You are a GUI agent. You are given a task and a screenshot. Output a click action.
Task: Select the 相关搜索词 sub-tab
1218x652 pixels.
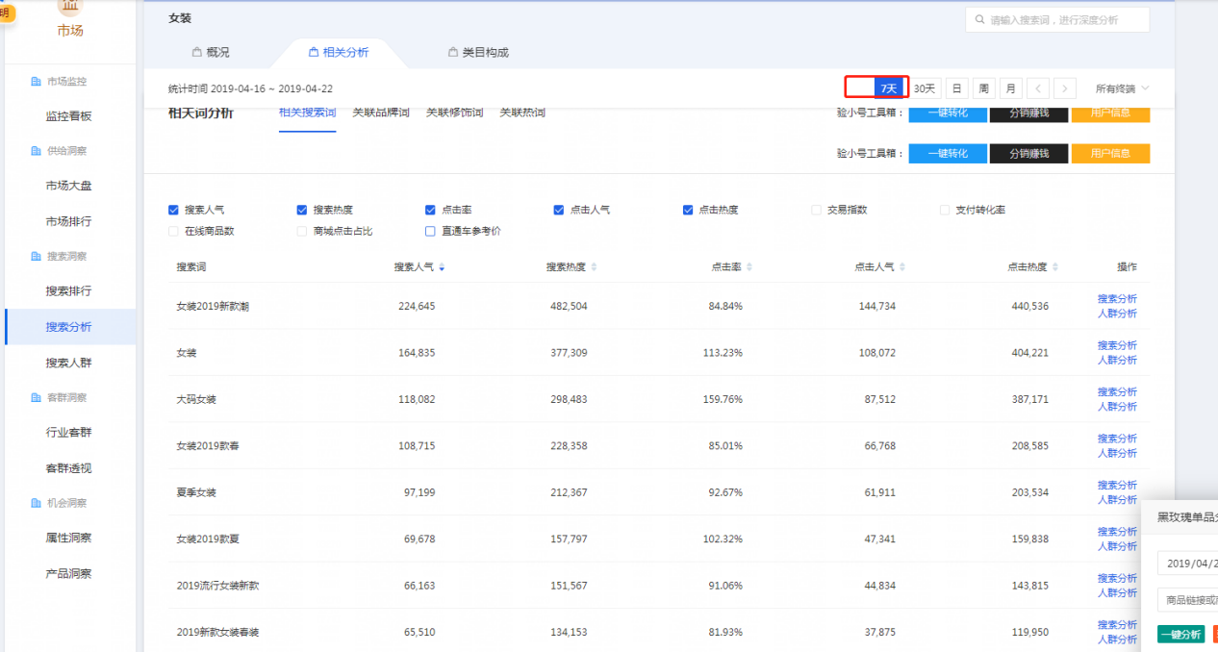(x=307, y=113)
